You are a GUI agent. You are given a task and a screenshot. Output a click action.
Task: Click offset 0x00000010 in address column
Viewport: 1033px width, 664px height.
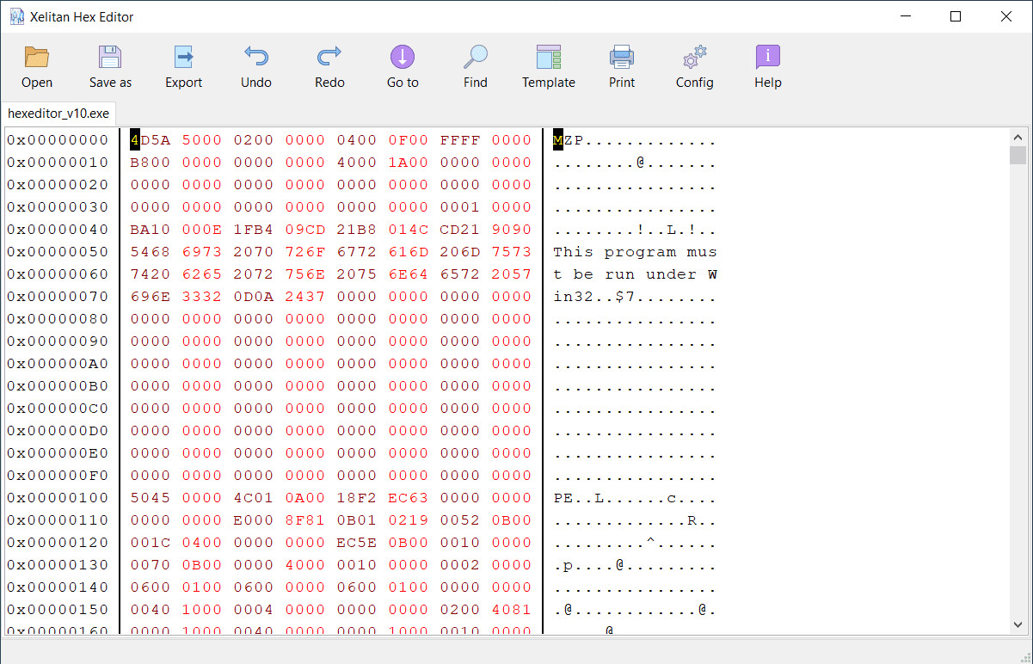[58, 163]
